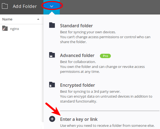
Task: Click the Advanced folder collaboration description
Action: pyautogui.click(x=102, y=67)
